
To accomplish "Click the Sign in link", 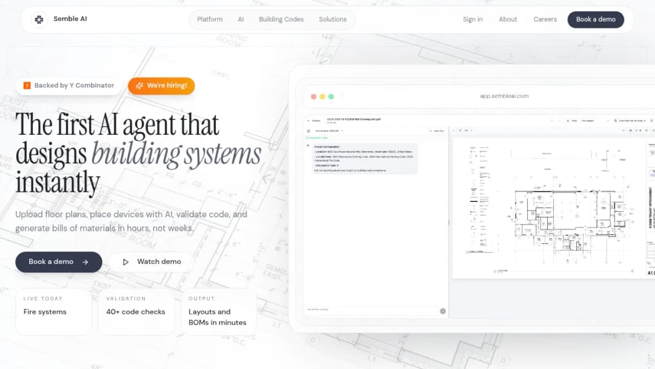I will (x=472, y=19).
